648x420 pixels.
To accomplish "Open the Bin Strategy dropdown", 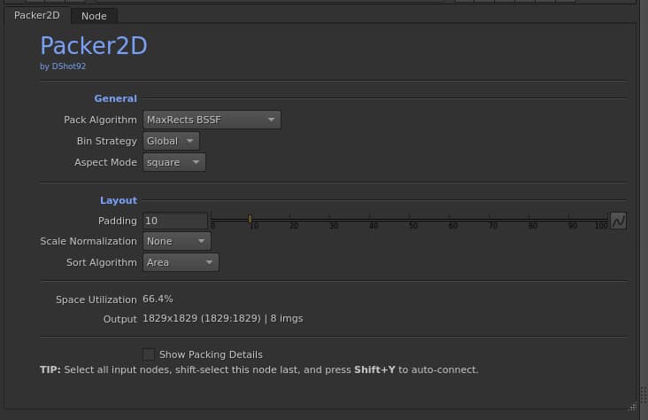I will point(171,141).
